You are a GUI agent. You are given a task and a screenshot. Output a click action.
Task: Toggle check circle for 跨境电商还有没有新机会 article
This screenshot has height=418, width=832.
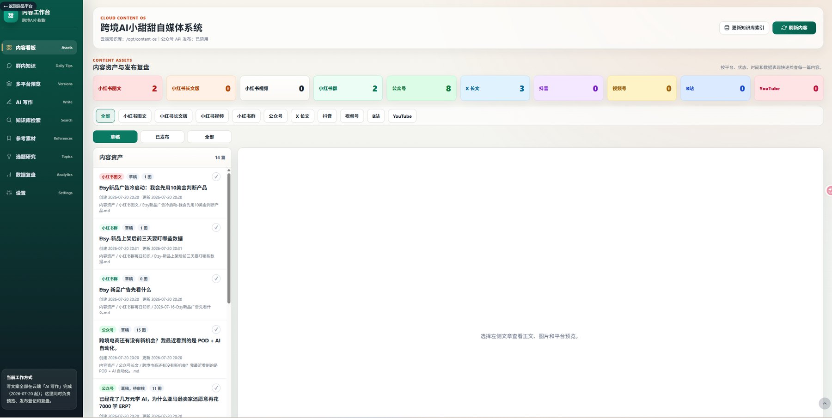[216, 329]
